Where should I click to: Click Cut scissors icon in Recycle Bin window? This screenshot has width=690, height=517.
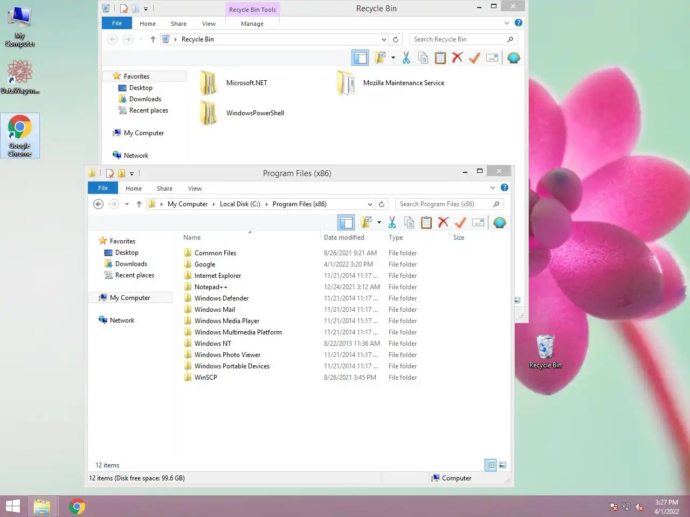406,58
